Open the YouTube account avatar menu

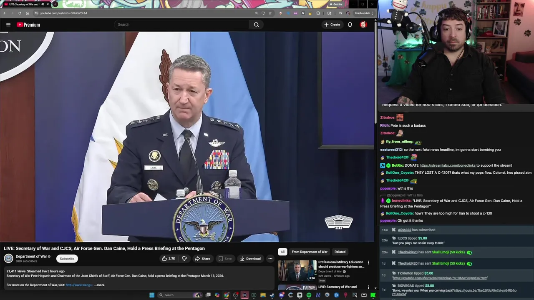pyautogui.click(x=363, y=25)
